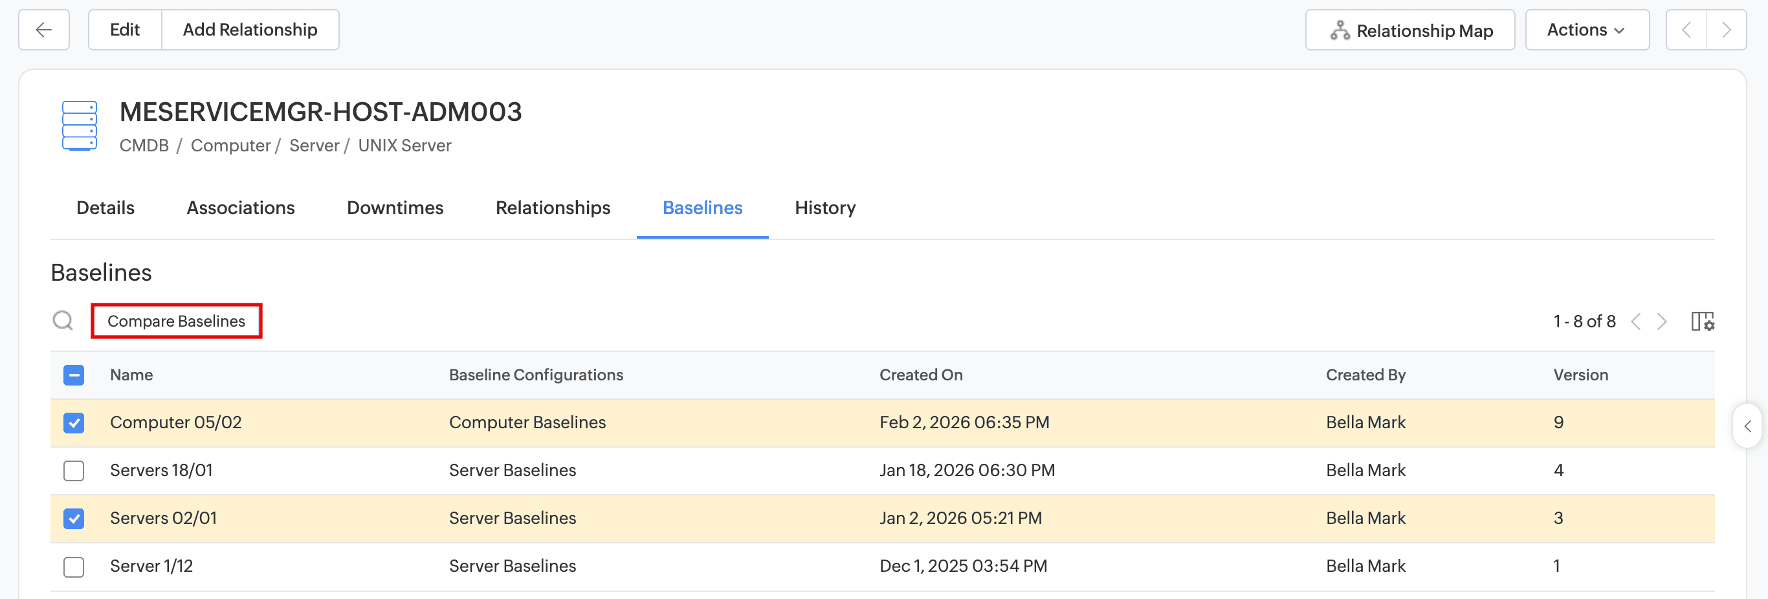Image resolution: width=1768 pixels, height=599 pixels.
Task: Click the back arrow icon
Action: [44, 30]
